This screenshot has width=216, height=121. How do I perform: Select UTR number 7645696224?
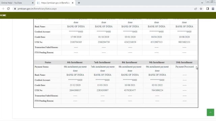[x=157, y=90]
